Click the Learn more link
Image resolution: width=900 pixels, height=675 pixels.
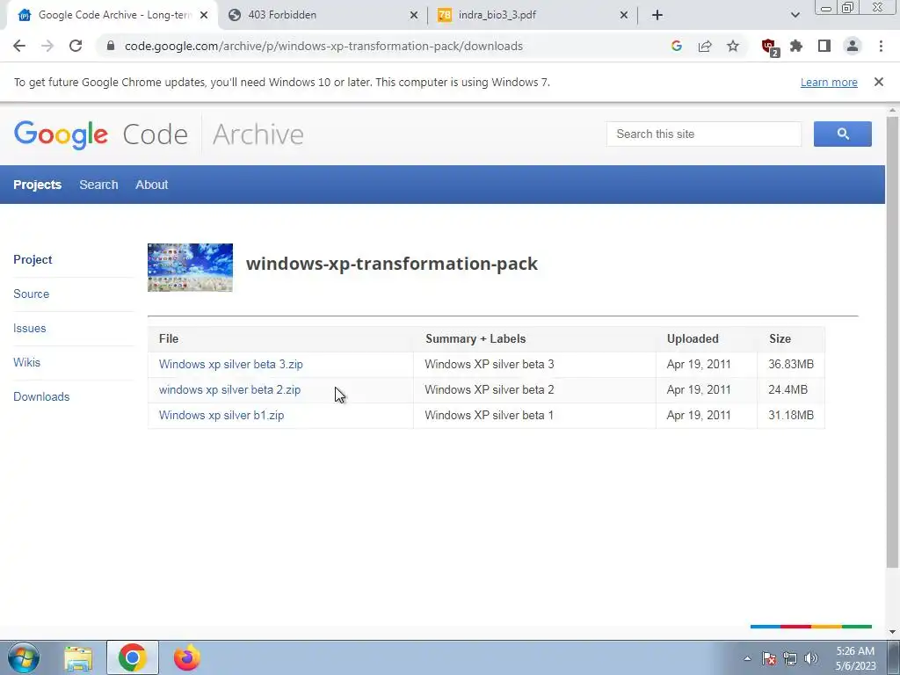(829, 82)
